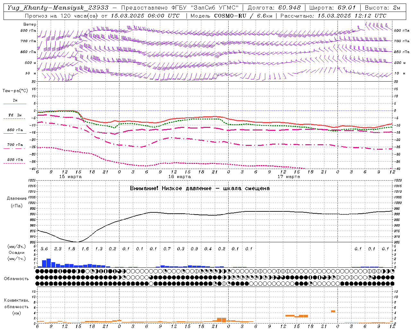This screenshot has width=411, height=329.
Task: Click the 17 марта date label
Action: [x=289, y=177]
